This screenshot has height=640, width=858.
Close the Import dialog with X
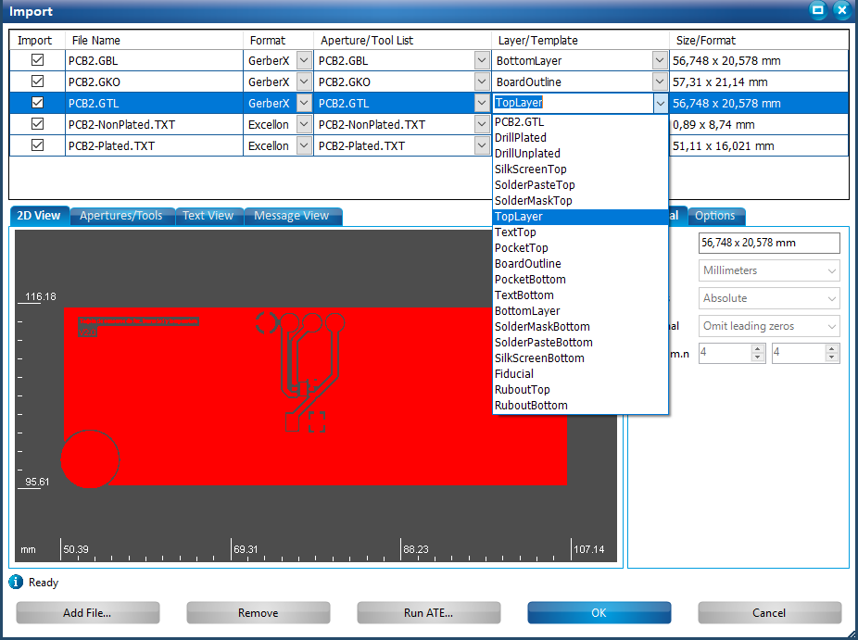coord(841,10)
